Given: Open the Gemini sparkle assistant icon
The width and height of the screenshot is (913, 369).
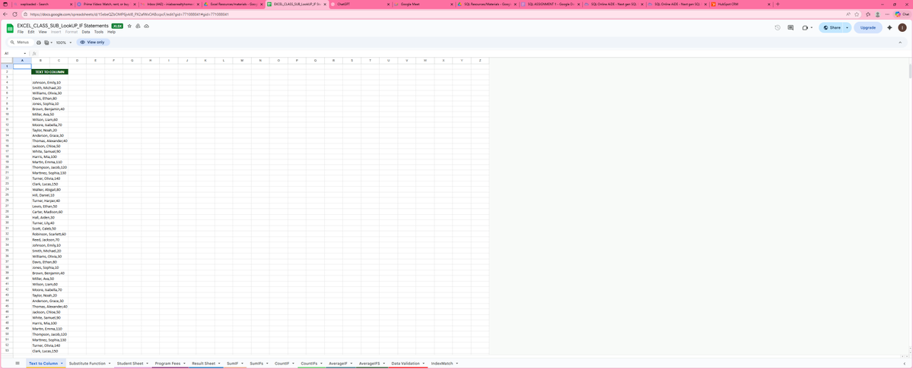Looking at the screenshot, I should [889, 27].
